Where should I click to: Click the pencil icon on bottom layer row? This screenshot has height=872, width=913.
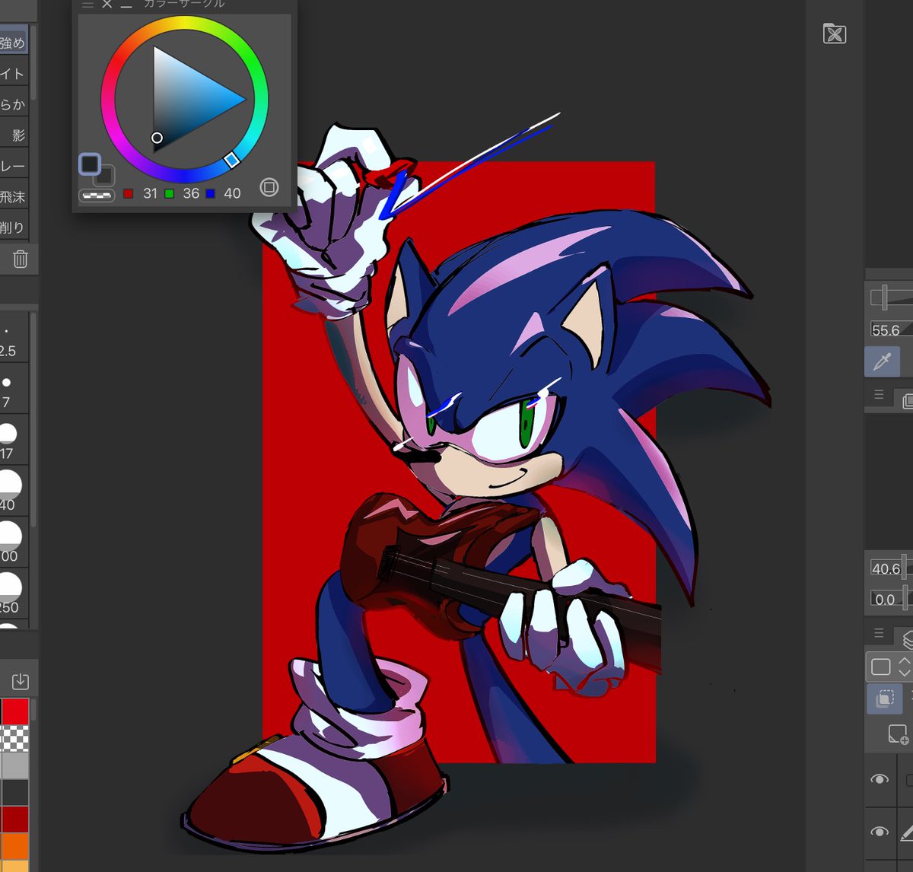906,832
